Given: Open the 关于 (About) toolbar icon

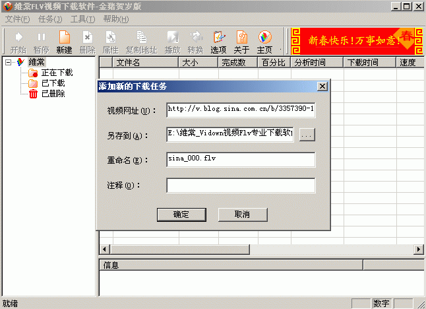Looking at the screenshot, I should coord(241,38).
